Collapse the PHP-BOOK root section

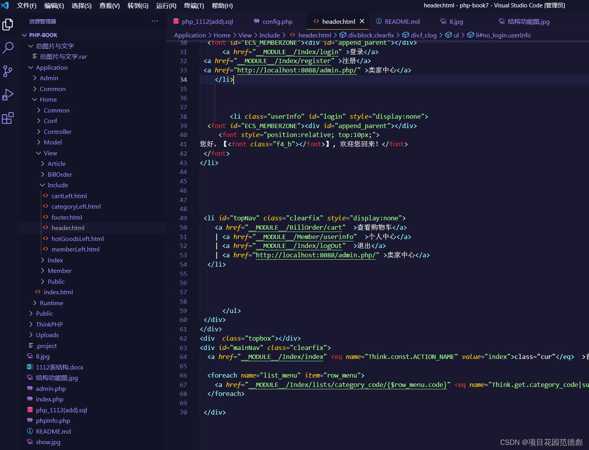point(25,35)
